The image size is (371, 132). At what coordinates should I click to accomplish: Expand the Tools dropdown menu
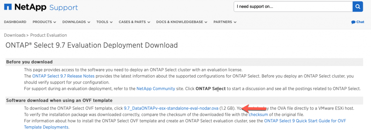(104, 22)
